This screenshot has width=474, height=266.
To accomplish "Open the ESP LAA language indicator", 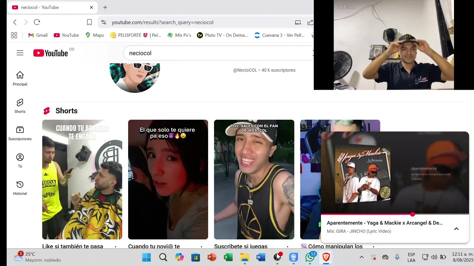I will pos(411,257).
